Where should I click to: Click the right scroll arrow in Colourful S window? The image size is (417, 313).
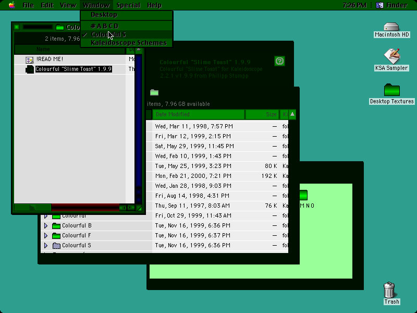coord(131,208)
